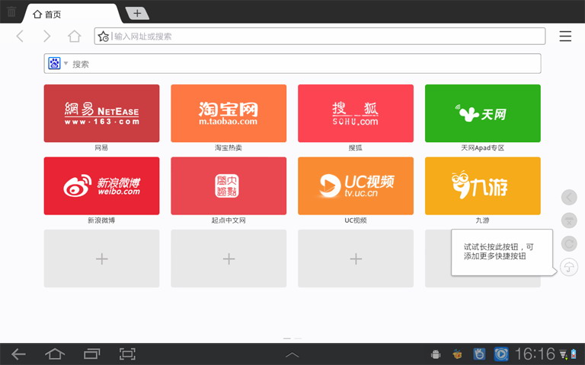This screenshot has width=585, height=365.
Task: Add shortcut in first empty plus tile
Action: click(x=101, y=259)
